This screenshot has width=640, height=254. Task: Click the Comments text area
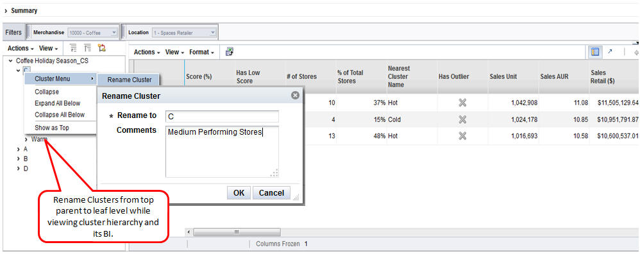(222, 151)
